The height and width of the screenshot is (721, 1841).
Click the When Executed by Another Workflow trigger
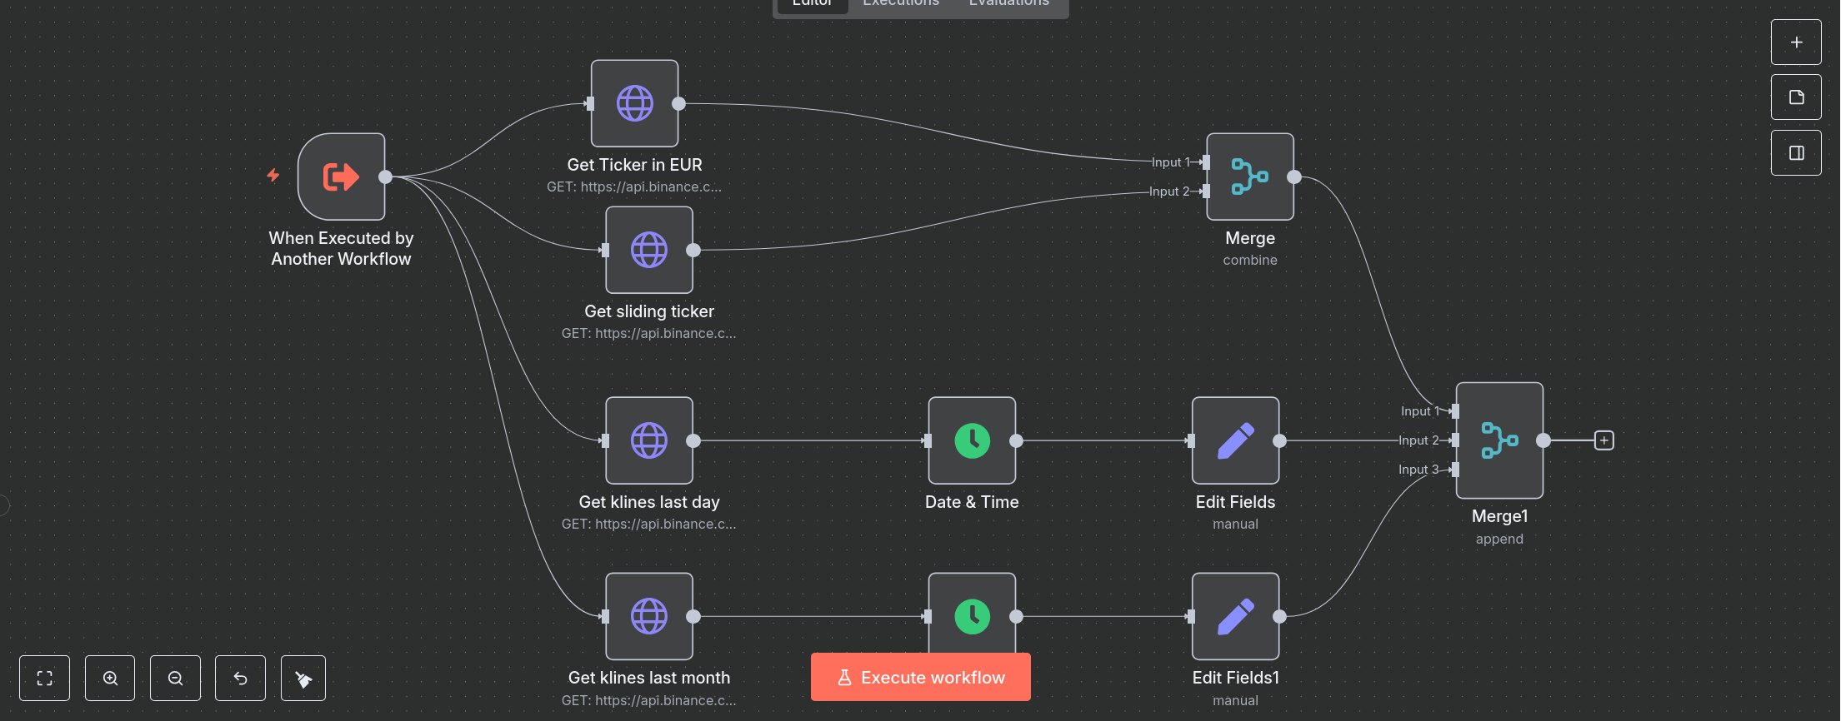[x=341, y=177]
